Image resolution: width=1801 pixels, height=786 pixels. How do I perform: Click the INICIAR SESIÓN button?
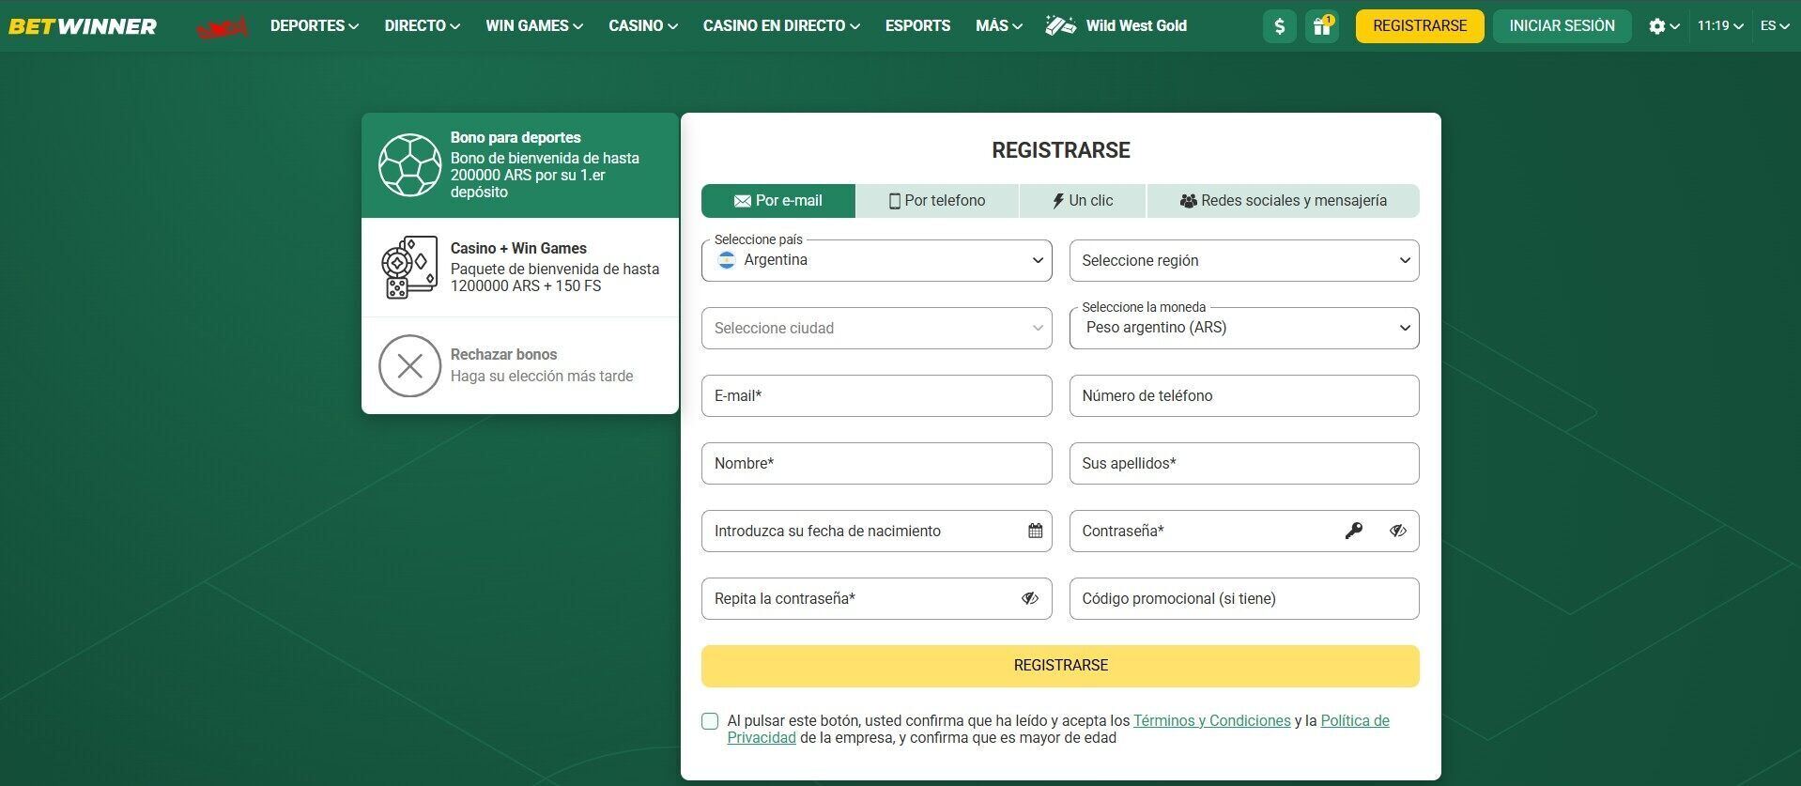coord(1562,26)
